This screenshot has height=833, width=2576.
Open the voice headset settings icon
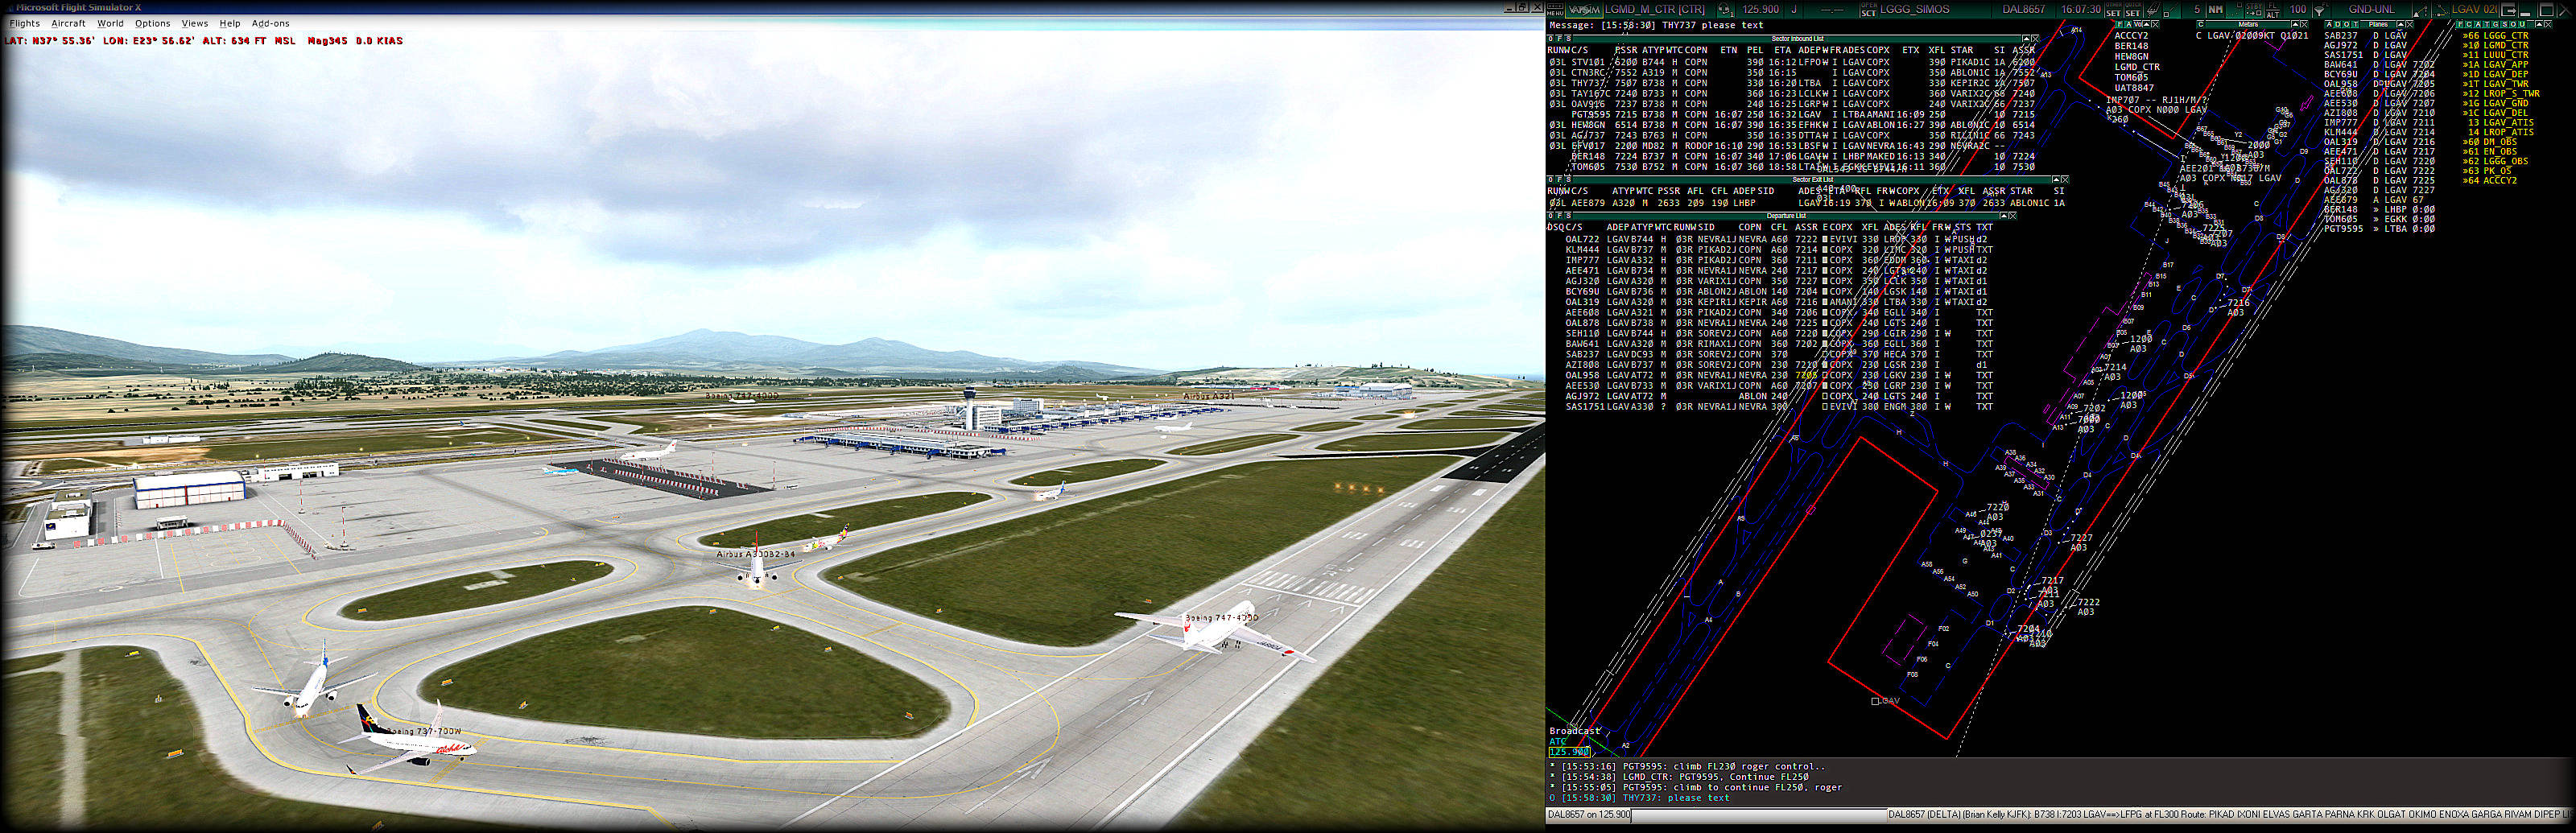(x=1726, y=9)
